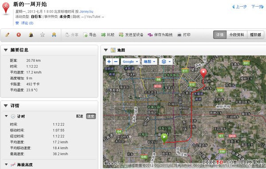Click the distance value 20.78 km

33,60
